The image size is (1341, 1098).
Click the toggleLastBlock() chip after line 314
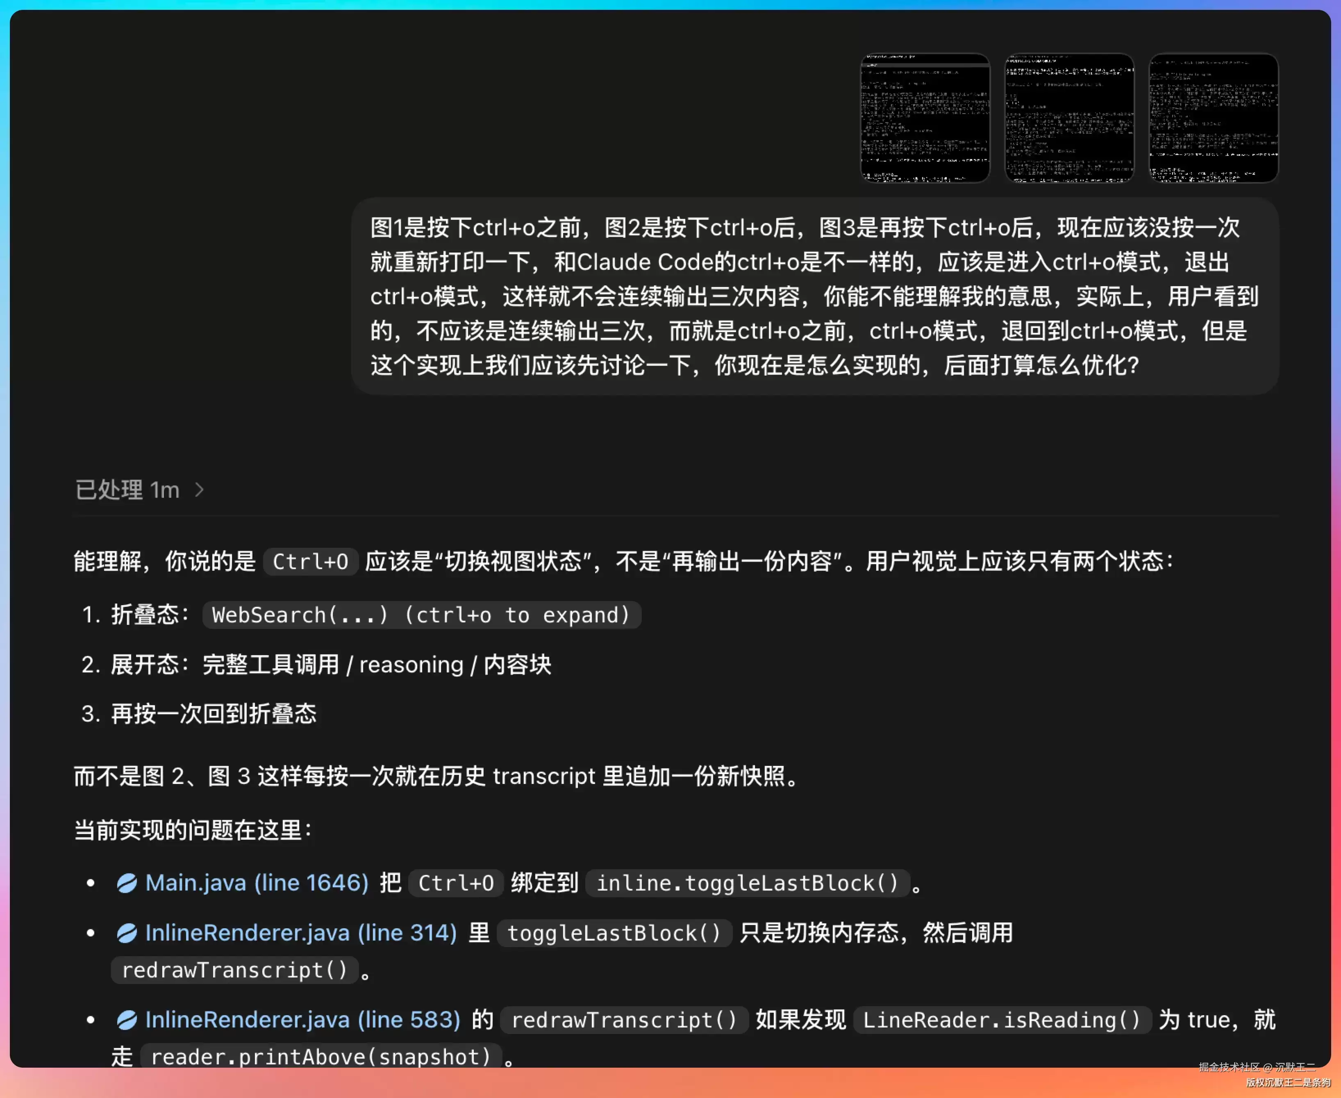point(614,933)
